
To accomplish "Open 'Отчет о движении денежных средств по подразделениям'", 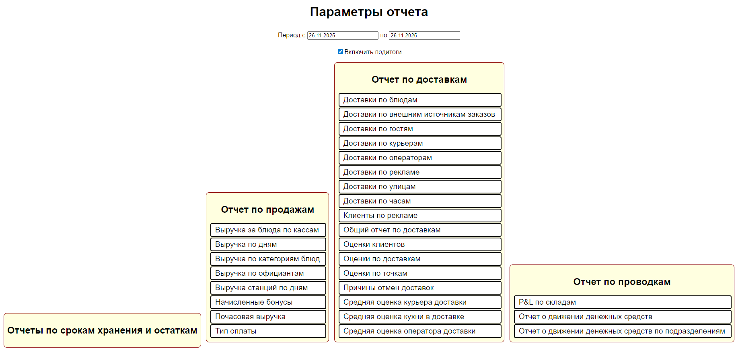I will click(x=622, y=331).
